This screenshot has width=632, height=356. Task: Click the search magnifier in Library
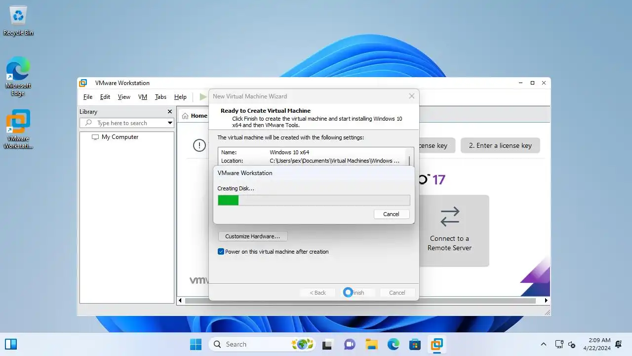tap(89, 123)
